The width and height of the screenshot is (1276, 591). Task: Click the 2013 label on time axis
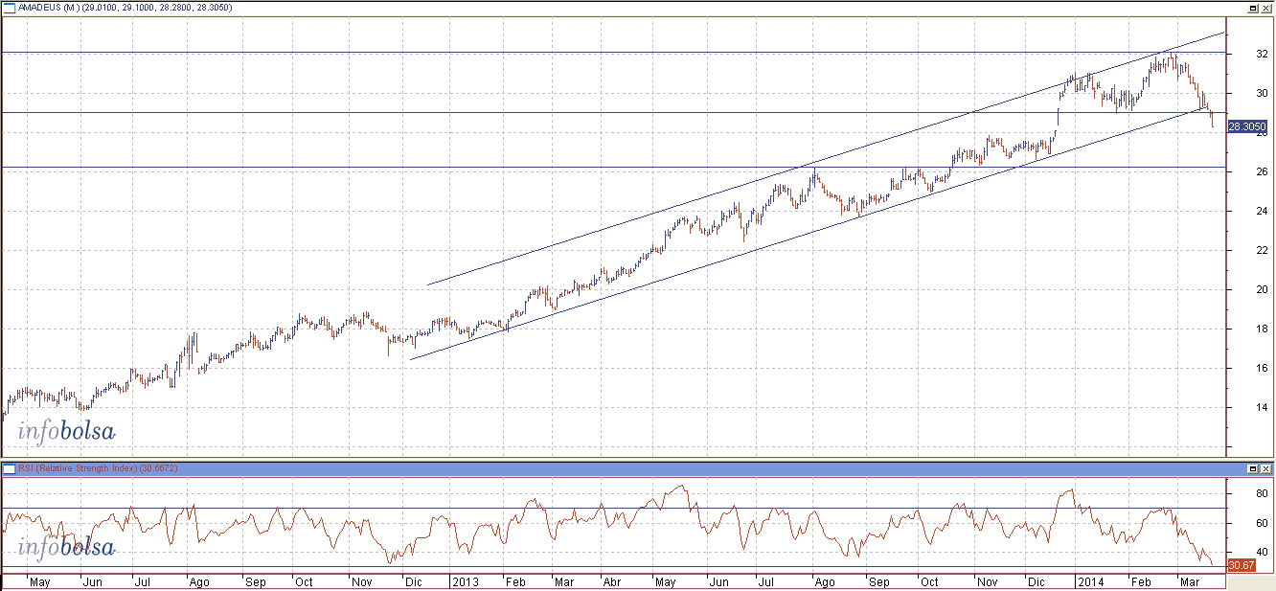(x=466, y=581)
